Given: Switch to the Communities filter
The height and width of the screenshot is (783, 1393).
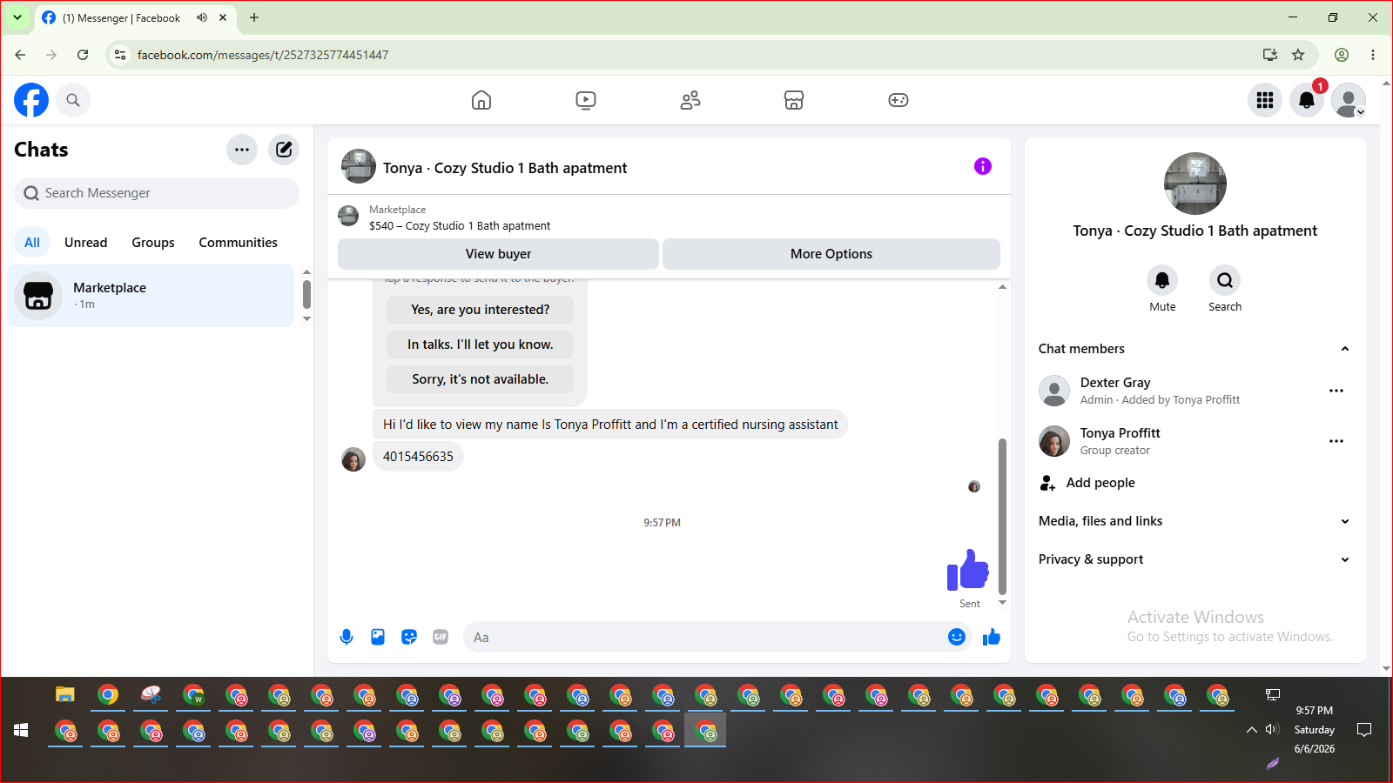Looking at the screenshot, I should click(238, 243).
